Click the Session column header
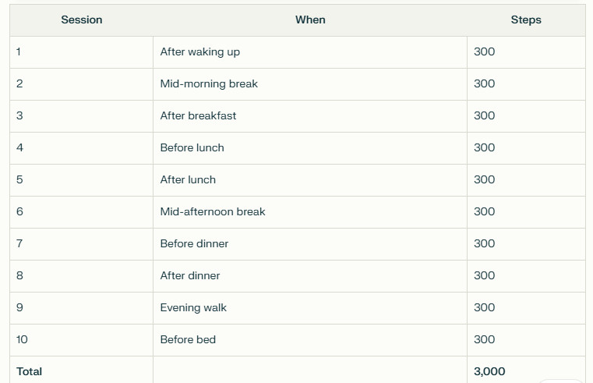This screenshot has height=383, width=593. click(81, 20)
